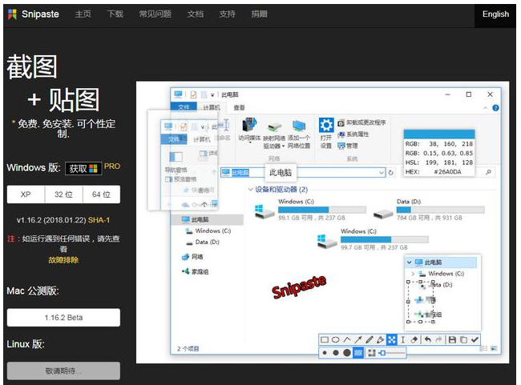Screen dimensions: 521x385
Task: Select 家庭组 in the navigation pane
Action: (x=196, y=272)
